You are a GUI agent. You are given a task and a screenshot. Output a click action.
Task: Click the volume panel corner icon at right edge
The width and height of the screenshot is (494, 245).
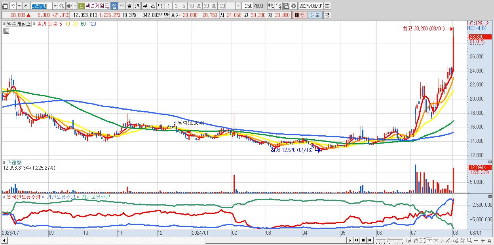pos(491,162)
